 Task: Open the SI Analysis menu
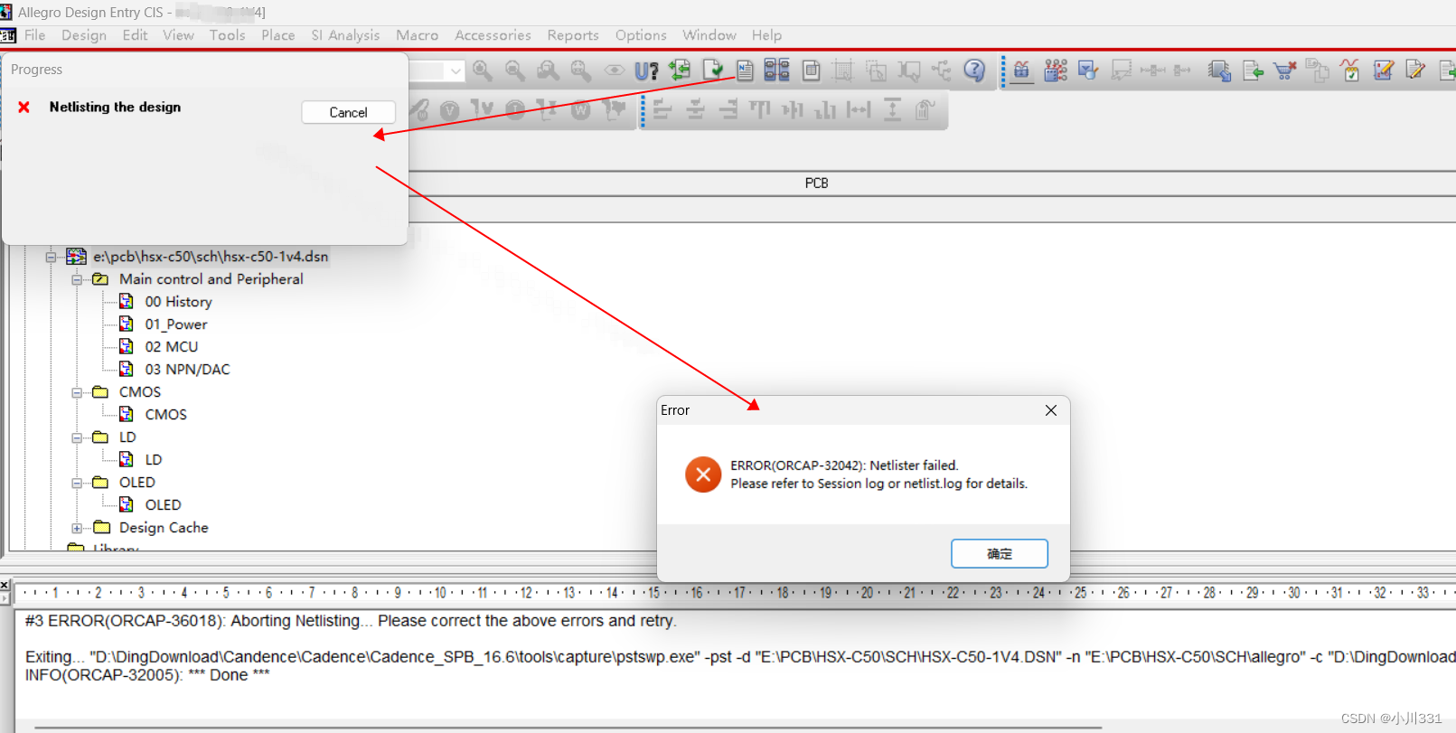click(345, 35)
